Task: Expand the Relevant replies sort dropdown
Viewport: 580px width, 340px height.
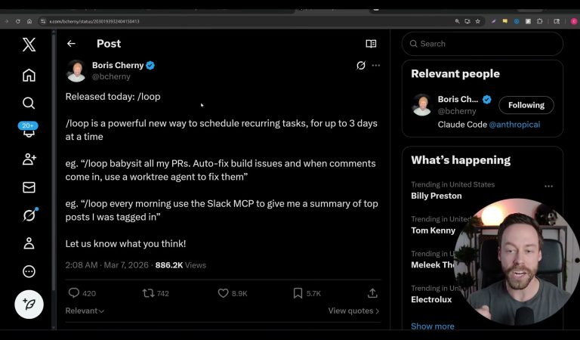Action: [85, 311]
